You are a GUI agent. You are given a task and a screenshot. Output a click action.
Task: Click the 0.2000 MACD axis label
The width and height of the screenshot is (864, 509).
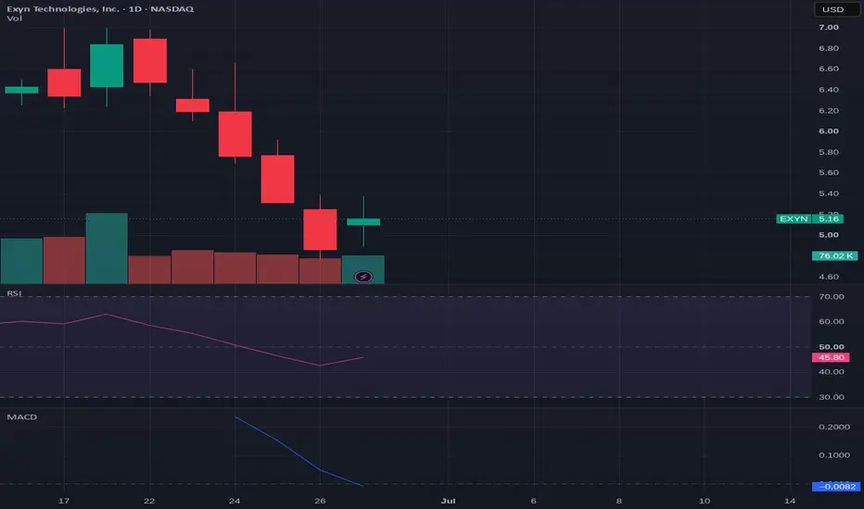click(833, 427)
